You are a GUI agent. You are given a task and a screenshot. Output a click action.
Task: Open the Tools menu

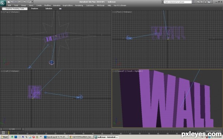[x=16, y=6]
